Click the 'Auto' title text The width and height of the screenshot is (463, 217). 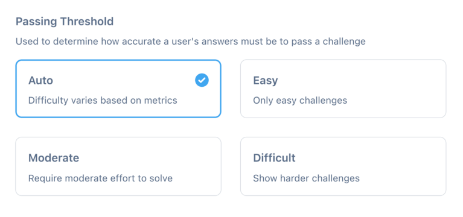(x=41, y=81)
